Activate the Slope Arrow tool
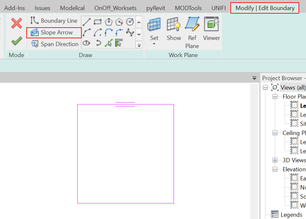 pyautogui.click(x=54, y=32)
